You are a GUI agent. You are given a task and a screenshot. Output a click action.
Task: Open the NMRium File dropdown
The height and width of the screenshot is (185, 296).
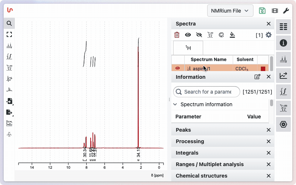click(x=230, y=11)
